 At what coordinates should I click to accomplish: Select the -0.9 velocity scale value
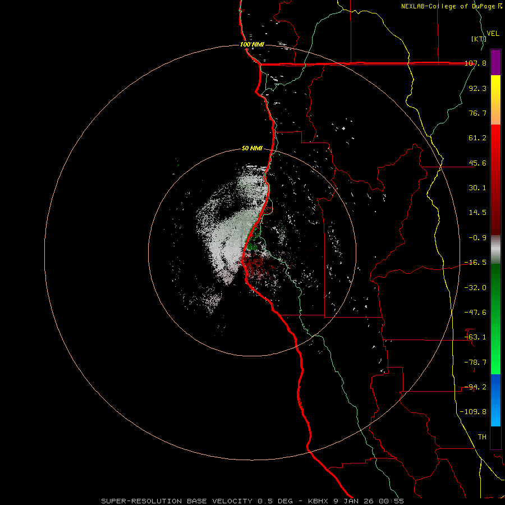pos(478,238)
